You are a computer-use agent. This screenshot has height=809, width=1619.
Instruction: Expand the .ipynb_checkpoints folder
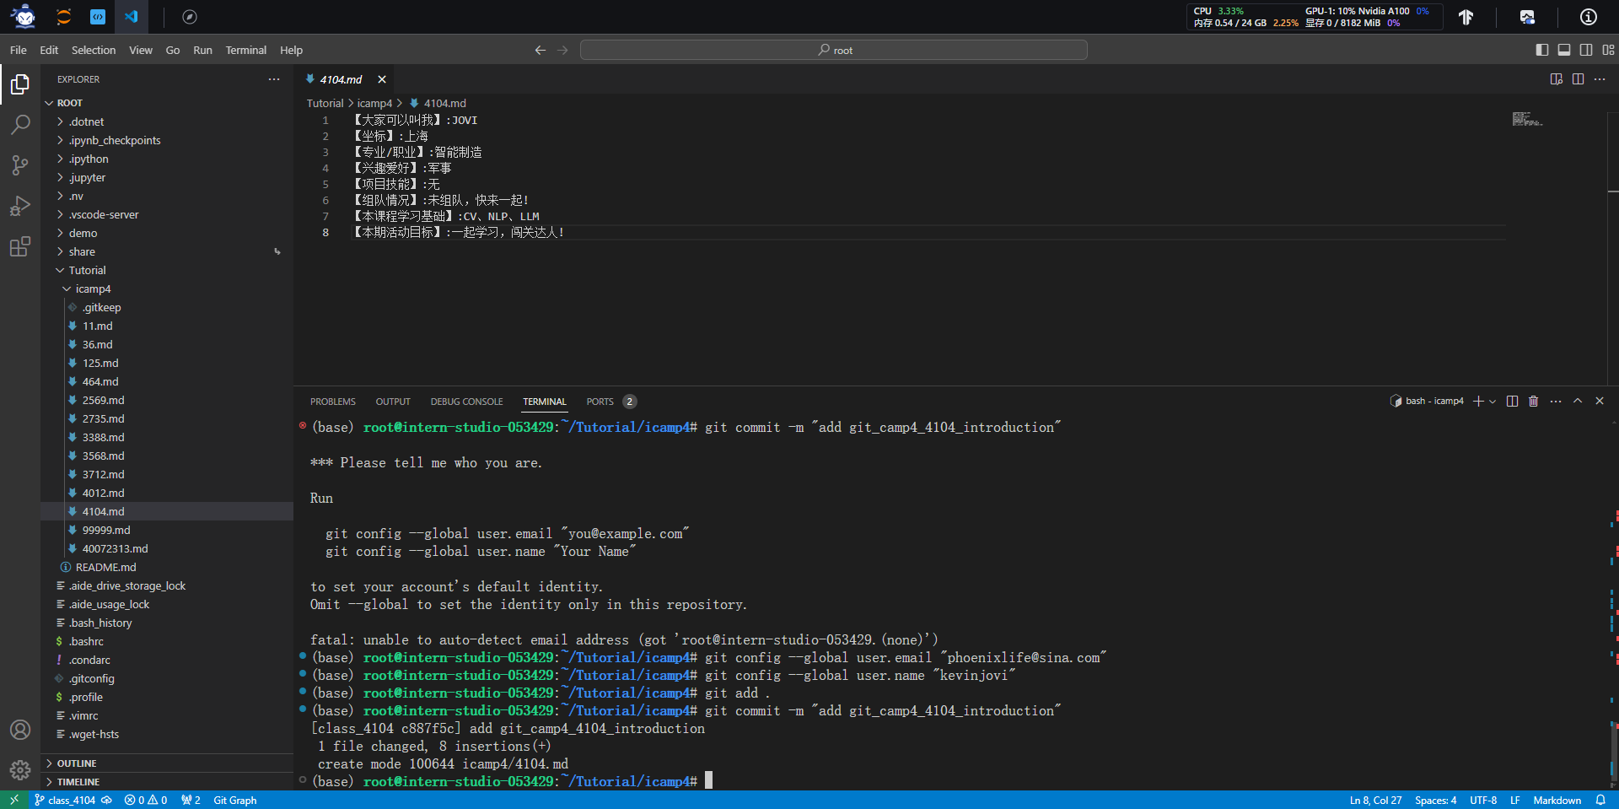(167, 141)
